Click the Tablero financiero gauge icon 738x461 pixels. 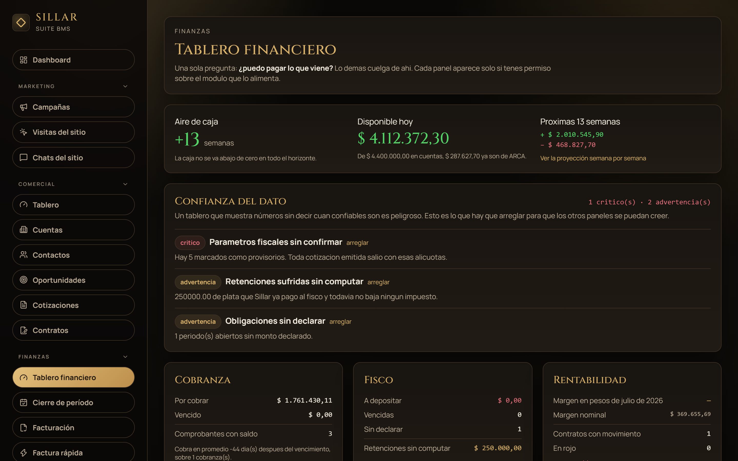24,378
